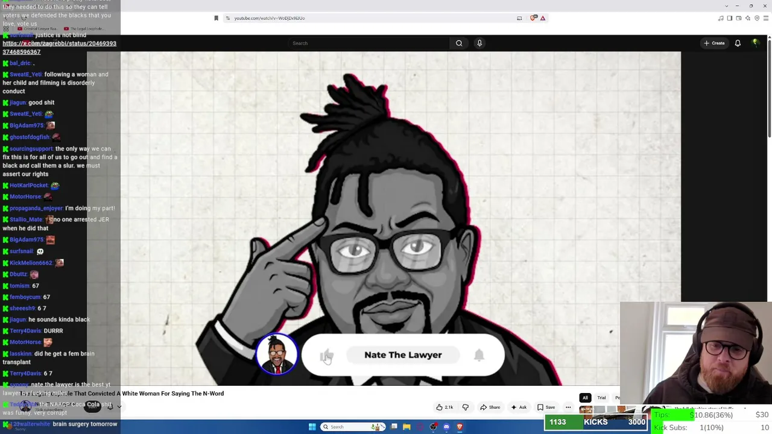The image size is (772, 434).
Task: Switch to Brave browser in the taskbar
Action: tap(460, 427)
